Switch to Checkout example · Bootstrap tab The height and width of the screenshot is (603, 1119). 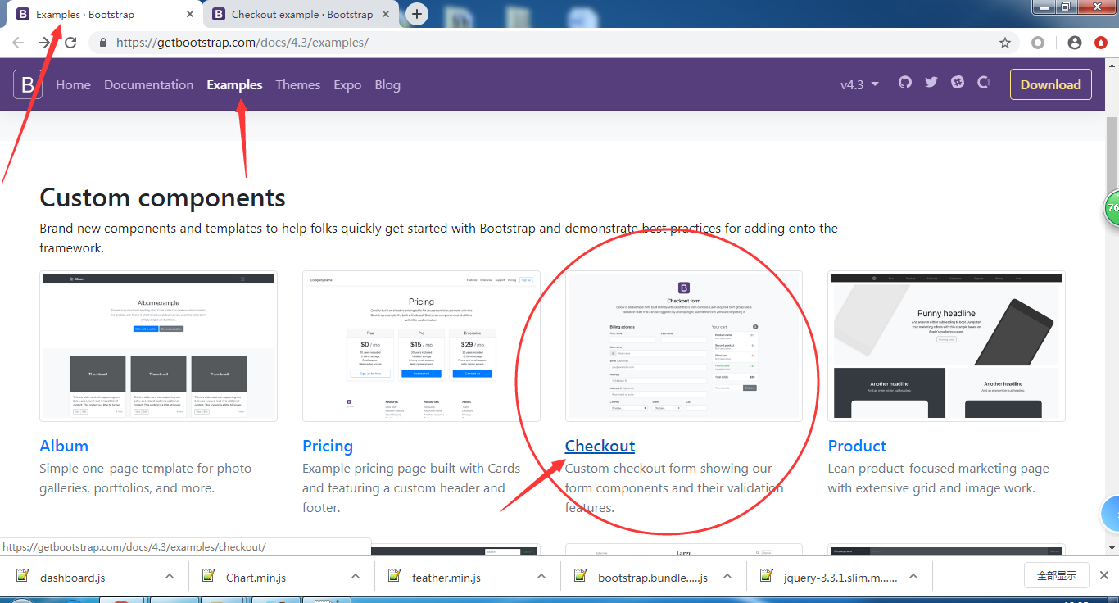[x=301, y=14]
